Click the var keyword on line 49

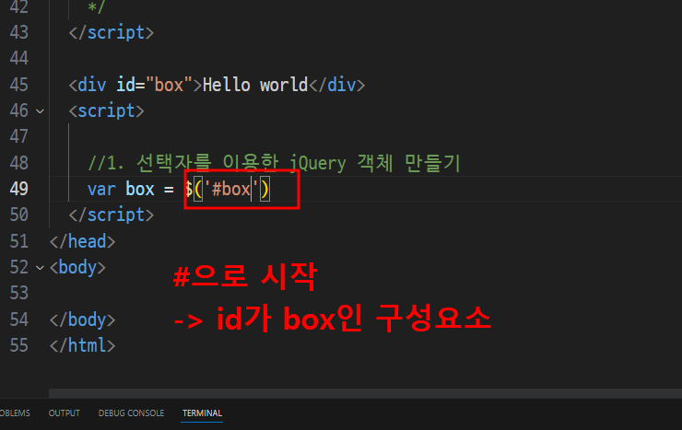[x=101, y=190]
